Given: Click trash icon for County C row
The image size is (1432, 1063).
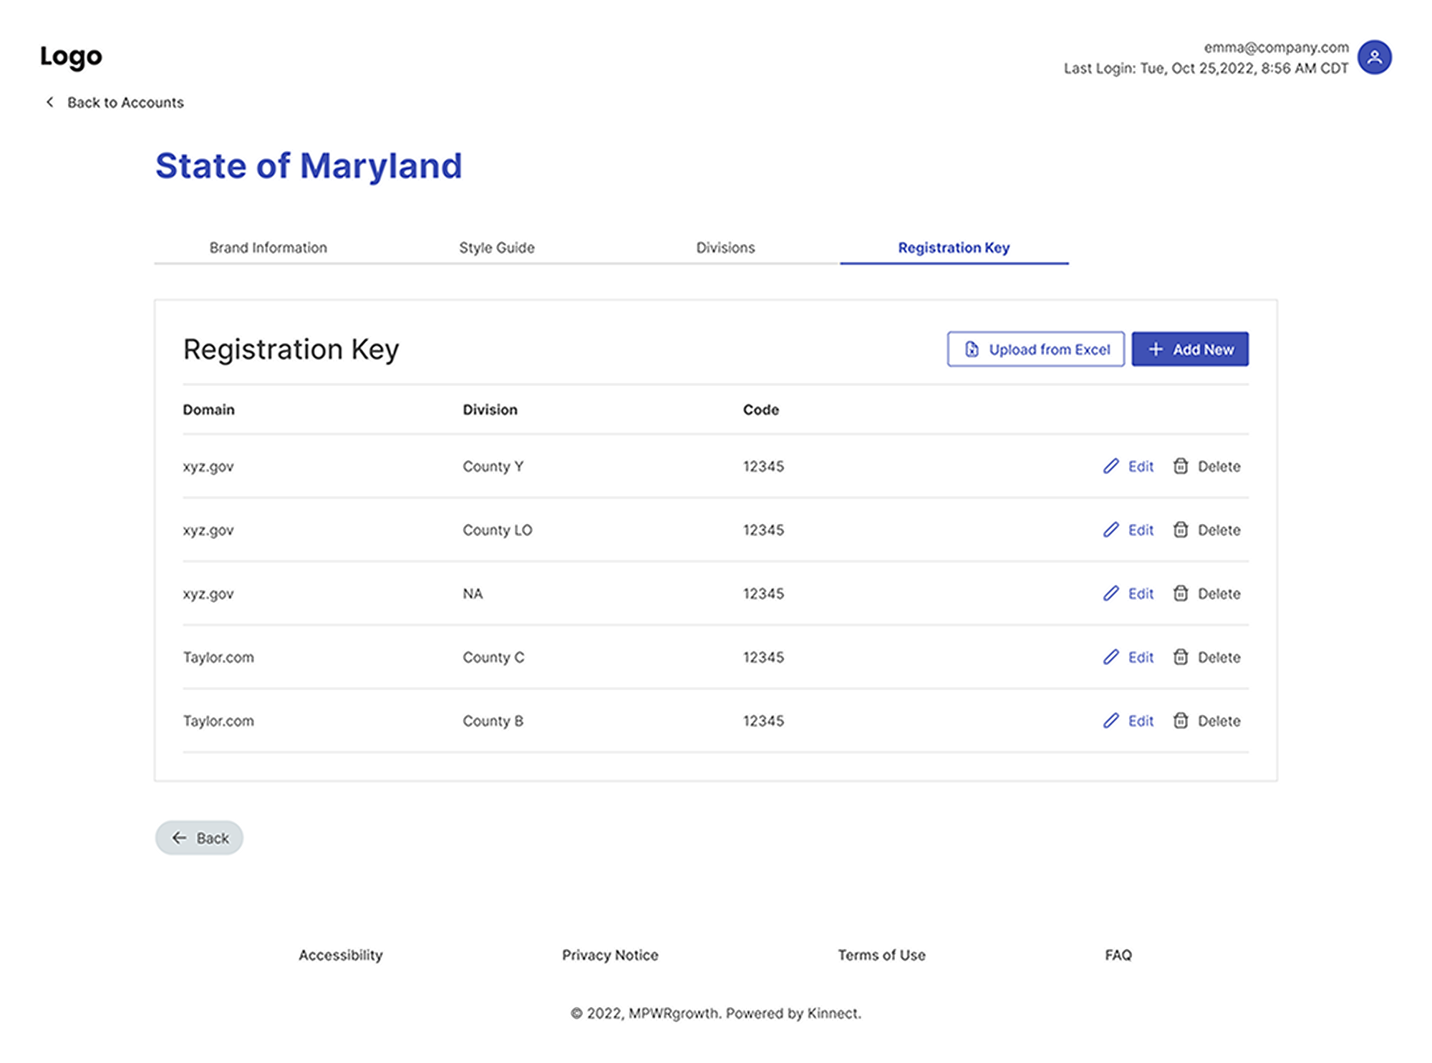Looking at the screenshot, I should (1180, 657).
